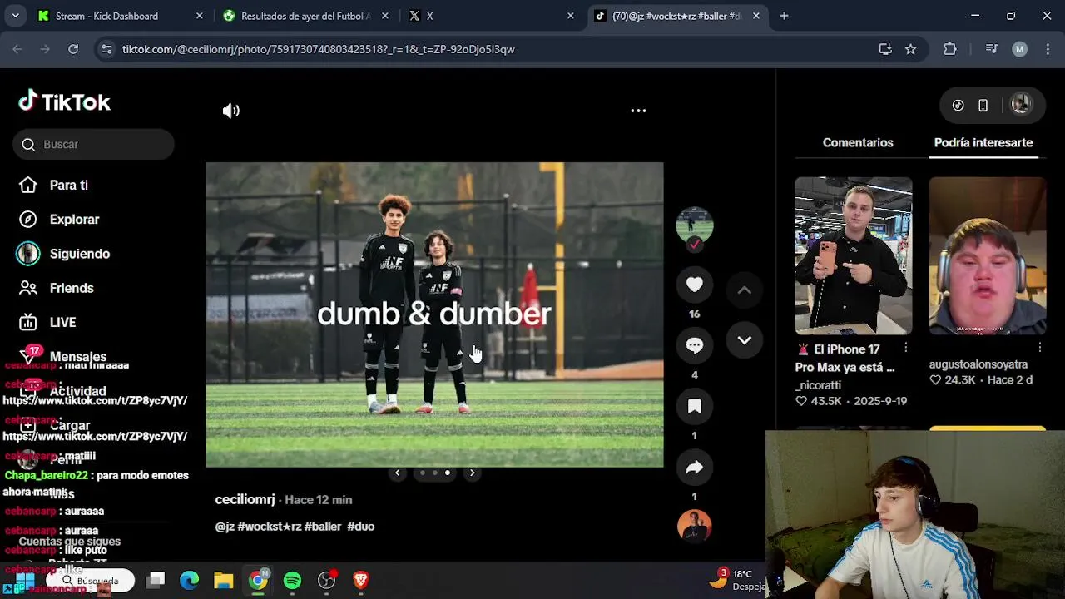Open the three-dot options menu above the photo

click(638, 111)
